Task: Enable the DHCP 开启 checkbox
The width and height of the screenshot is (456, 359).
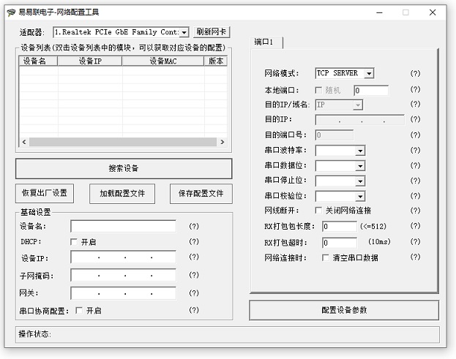Action: [74, 242]
